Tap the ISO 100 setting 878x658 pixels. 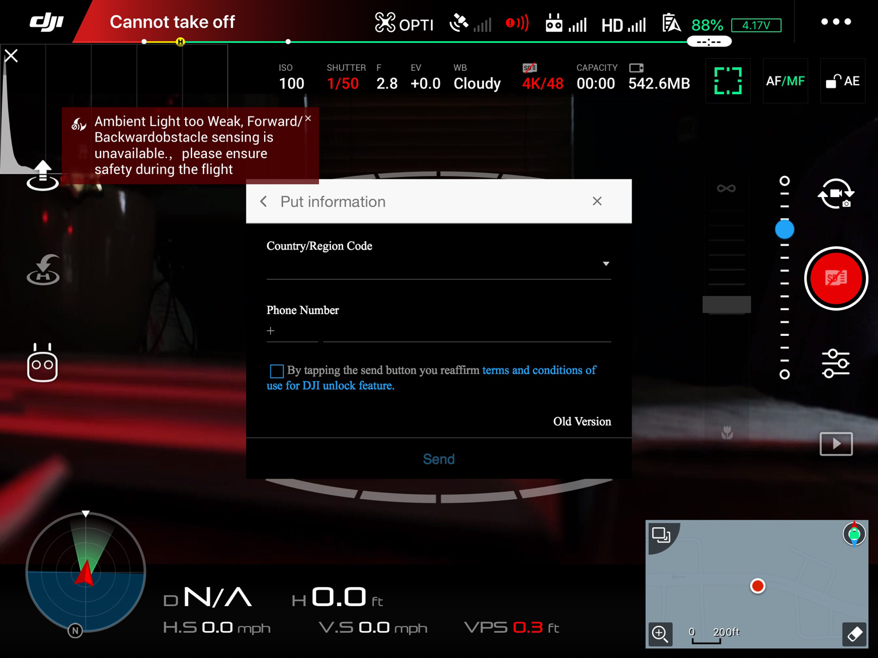tap(292, 77)
